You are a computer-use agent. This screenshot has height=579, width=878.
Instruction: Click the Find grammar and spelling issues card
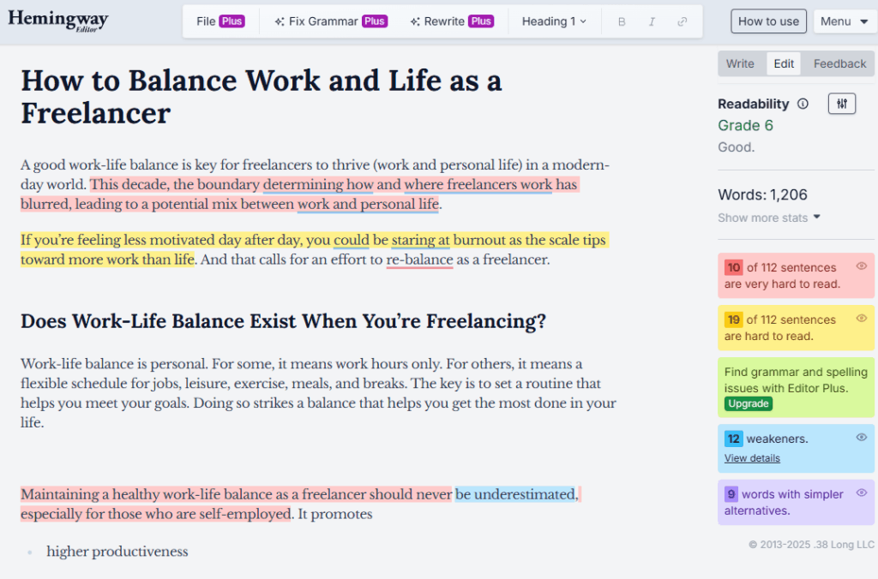coord(796,388)
